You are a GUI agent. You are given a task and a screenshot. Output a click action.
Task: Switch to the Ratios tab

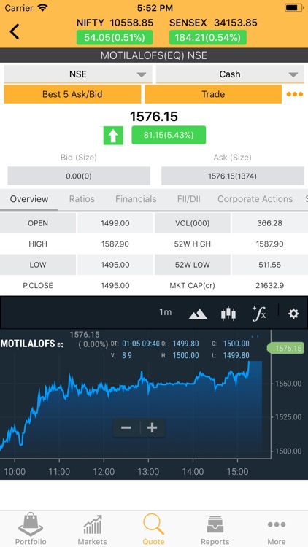point(82,199)
